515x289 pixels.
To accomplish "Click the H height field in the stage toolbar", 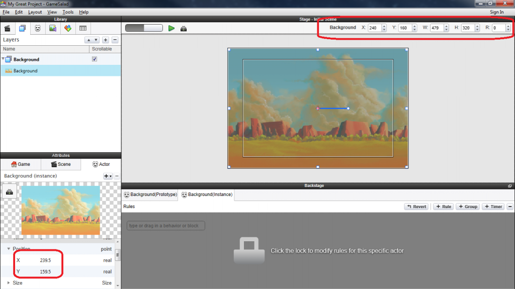I will click(468, 28).
